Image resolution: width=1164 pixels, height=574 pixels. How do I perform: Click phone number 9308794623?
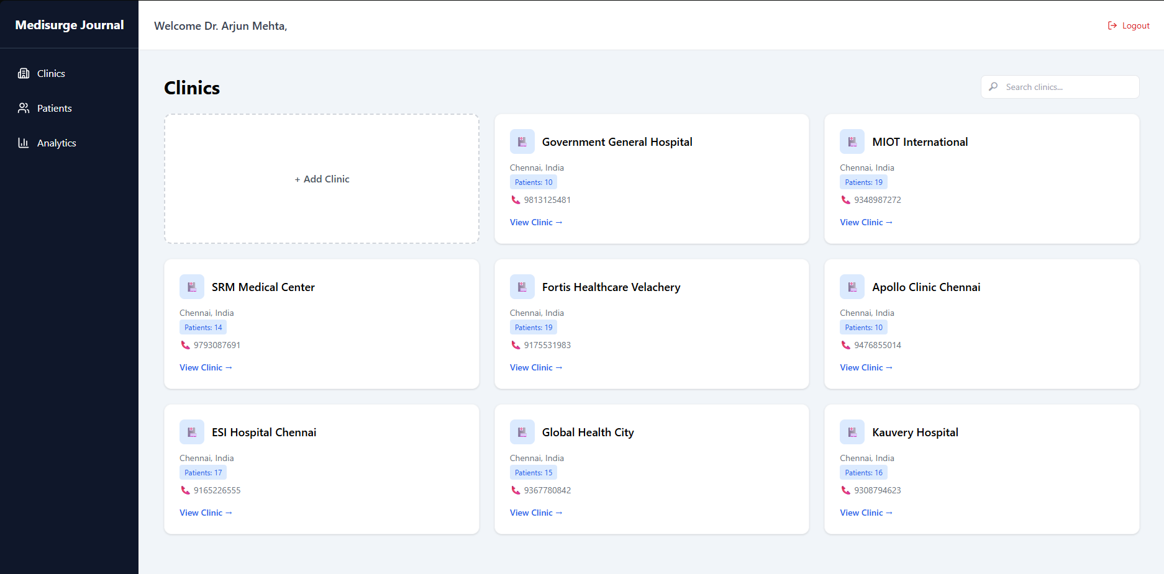[x=878, y=490]
